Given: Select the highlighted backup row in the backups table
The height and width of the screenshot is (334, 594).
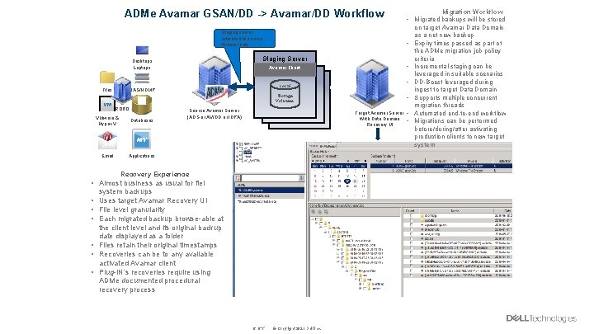Looking at the screenshot, I should (441, 166).
